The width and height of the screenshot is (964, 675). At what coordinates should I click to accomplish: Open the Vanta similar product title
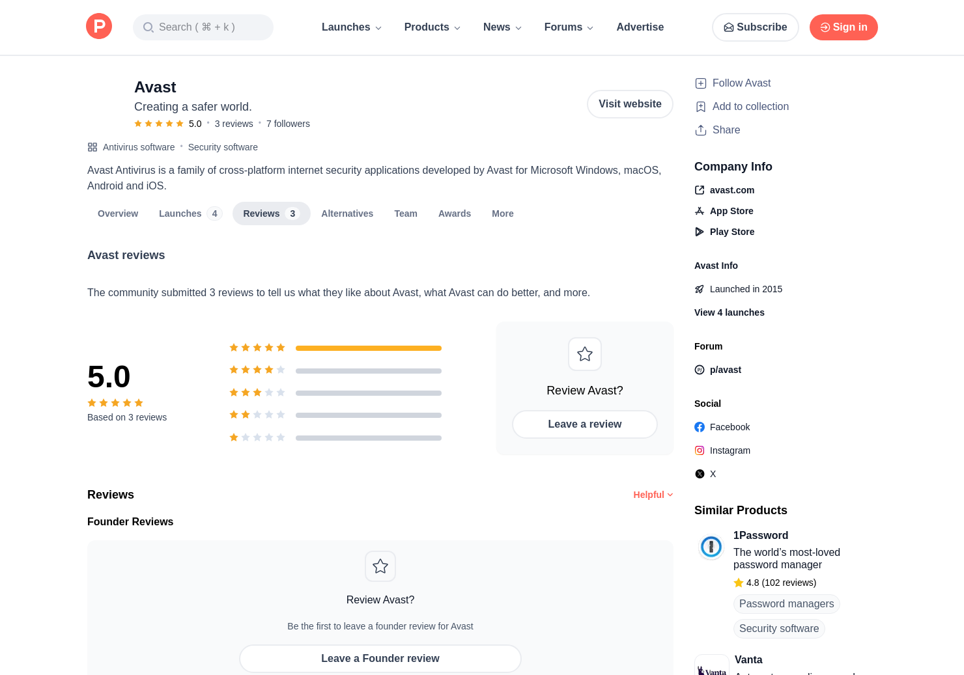point(748,660)
